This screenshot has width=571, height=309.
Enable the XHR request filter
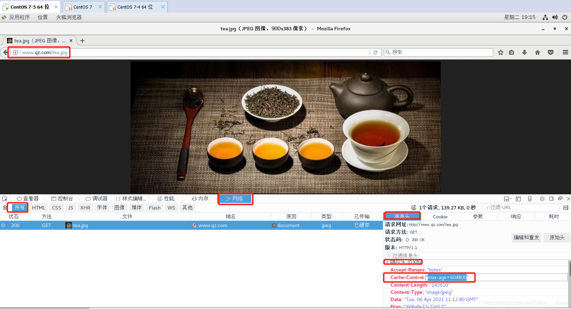click(x=85, y=208)
